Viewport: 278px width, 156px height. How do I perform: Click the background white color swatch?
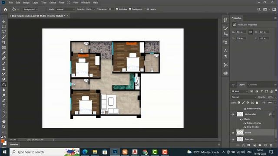click(5, 143)
